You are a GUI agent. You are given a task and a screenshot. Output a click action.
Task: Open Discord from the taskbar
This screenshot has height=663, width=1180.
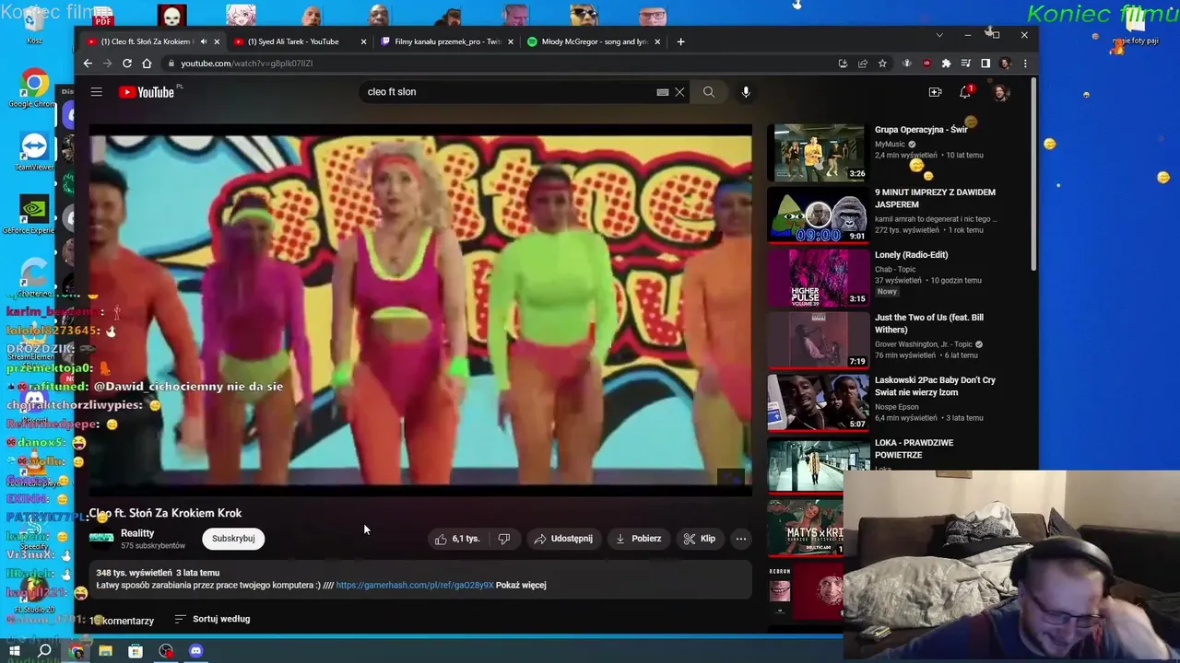(195, 651)
